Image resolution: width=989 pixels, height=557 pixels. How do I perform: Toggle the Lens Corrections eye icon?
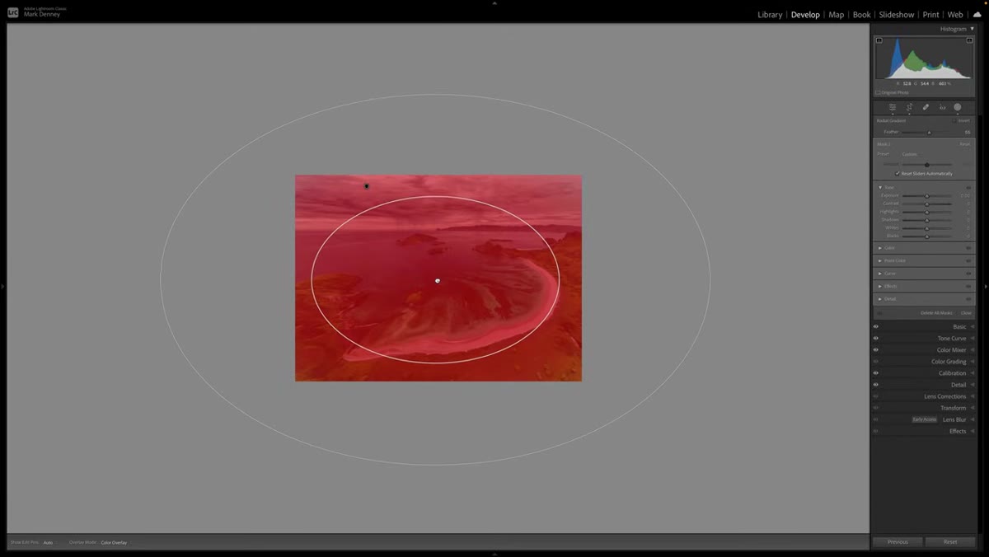pyautogui.click(x=876, y=396)
